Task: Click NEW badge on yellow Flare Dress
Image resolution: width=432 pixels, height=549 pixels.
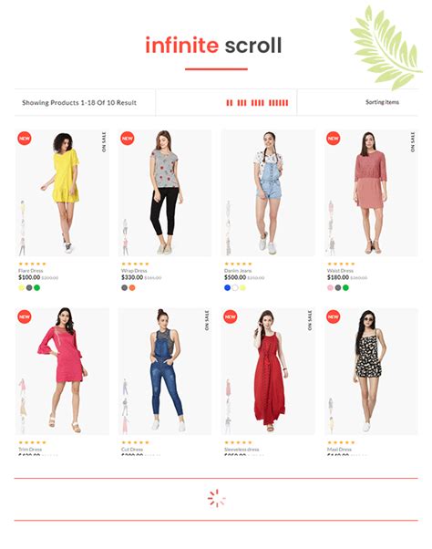Action: (25, 139)
